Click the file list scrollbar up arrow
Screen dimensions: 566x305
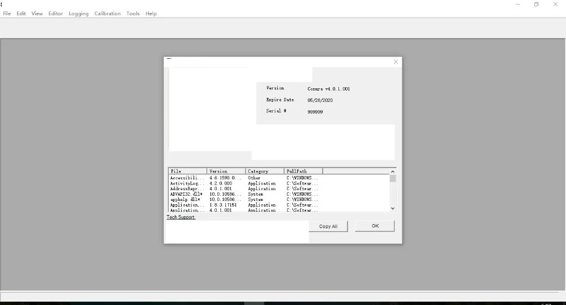(393, 171)
